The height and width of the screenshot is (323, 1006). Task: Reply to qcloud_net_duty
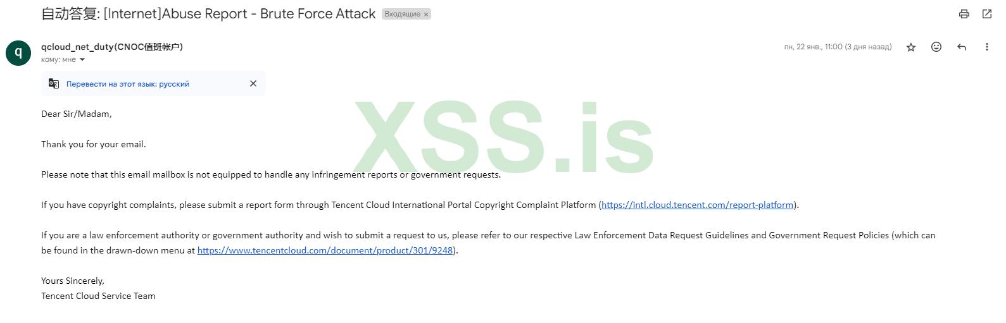tap(962, 47)
